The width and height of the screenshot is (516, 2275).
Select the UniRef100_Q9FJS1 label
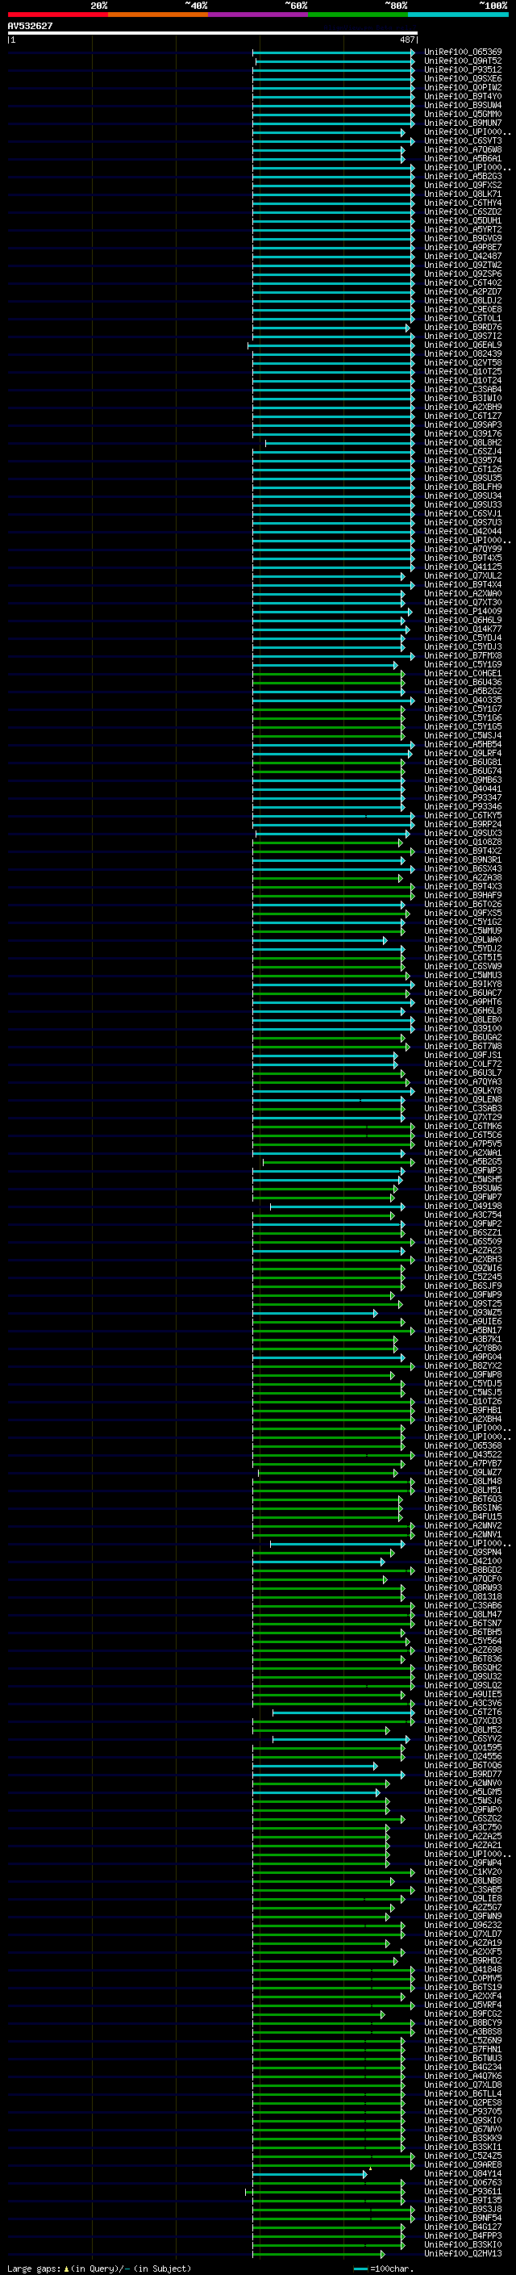pyautogui.click(x=463, y=1056)
